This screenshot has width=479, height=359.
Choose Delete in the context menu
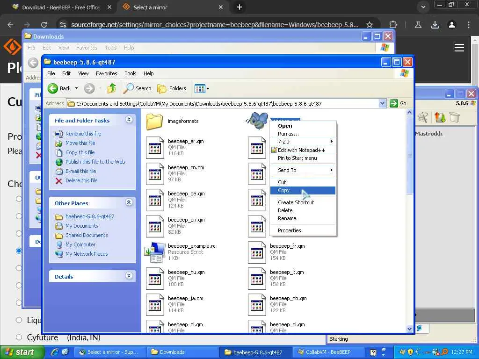point(303,210)
